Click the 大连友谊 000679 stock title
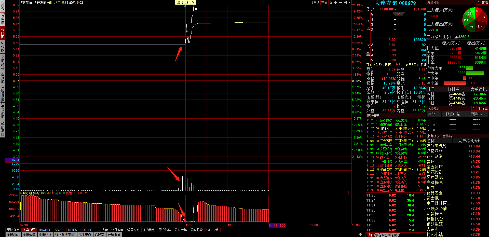This screenshot has width=489, height=237. click(395, 3)
